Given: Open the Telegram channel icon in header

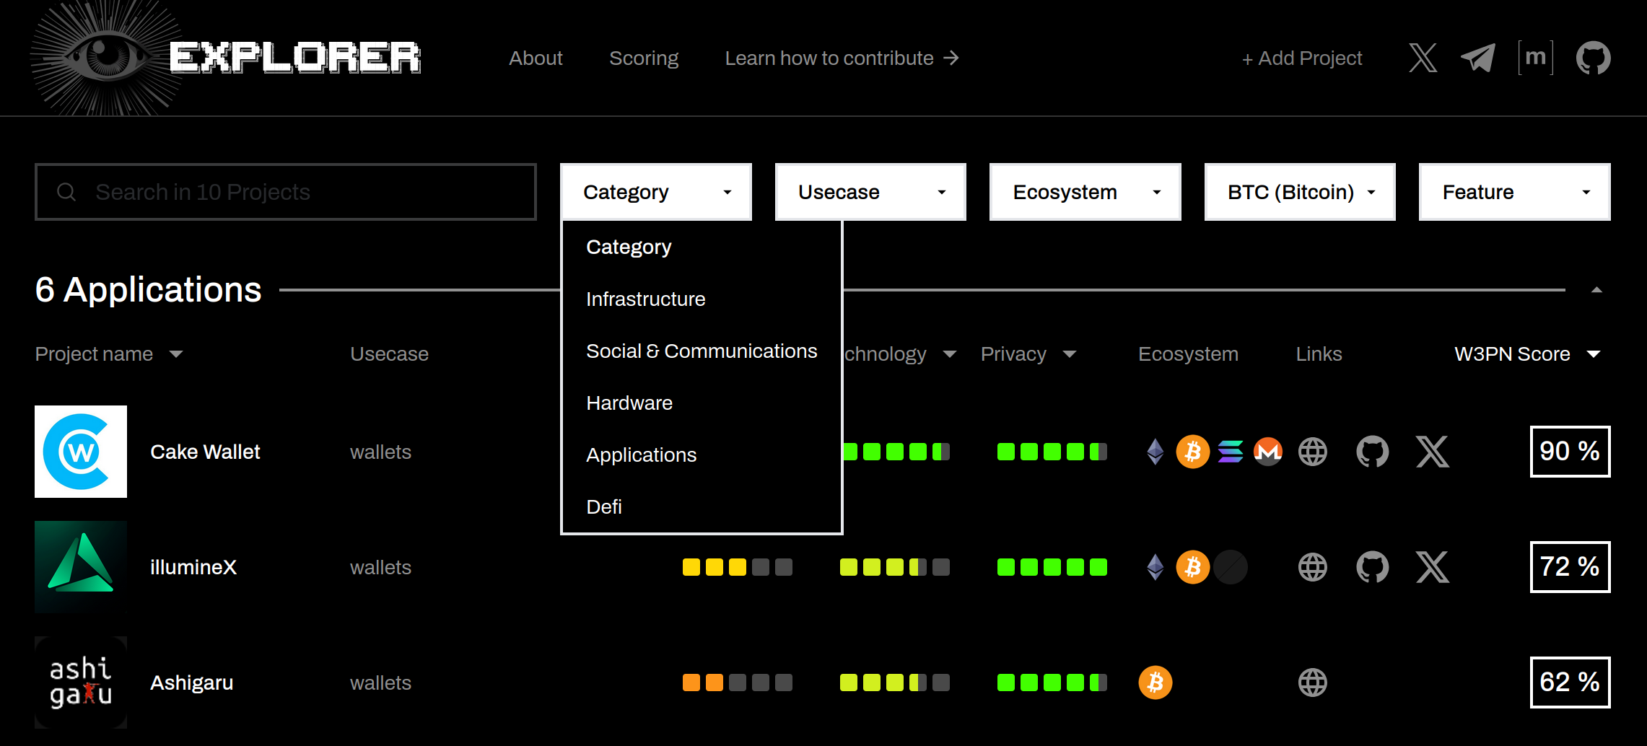Looking at the screenshot, I should (1478, 58).
